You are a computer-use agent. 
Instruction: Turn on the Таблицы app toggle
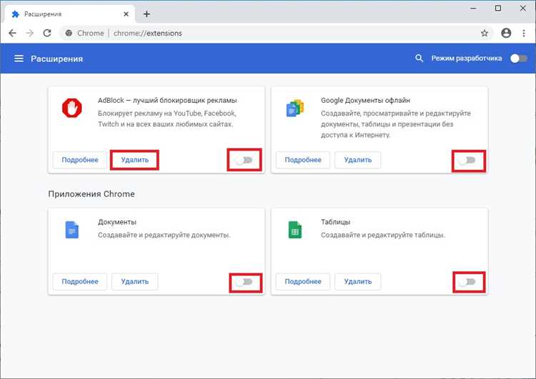click(x=467, y=282)
